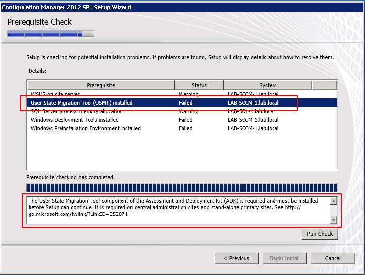Screen dimensions: 365x275
Task: Select the Windows Deployment Tools installed row
Action: 182,120
